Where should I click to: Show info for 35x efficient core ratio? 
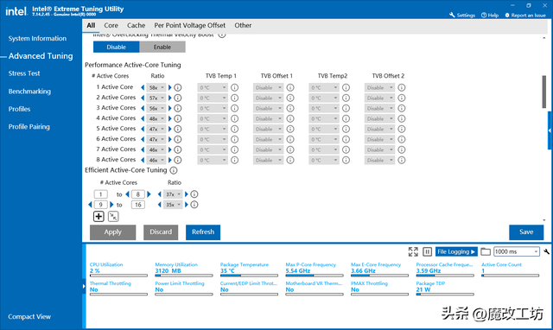[x=194, y=205]
